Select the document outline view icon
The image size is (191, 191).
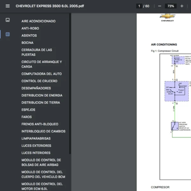(x=8, y=34)
